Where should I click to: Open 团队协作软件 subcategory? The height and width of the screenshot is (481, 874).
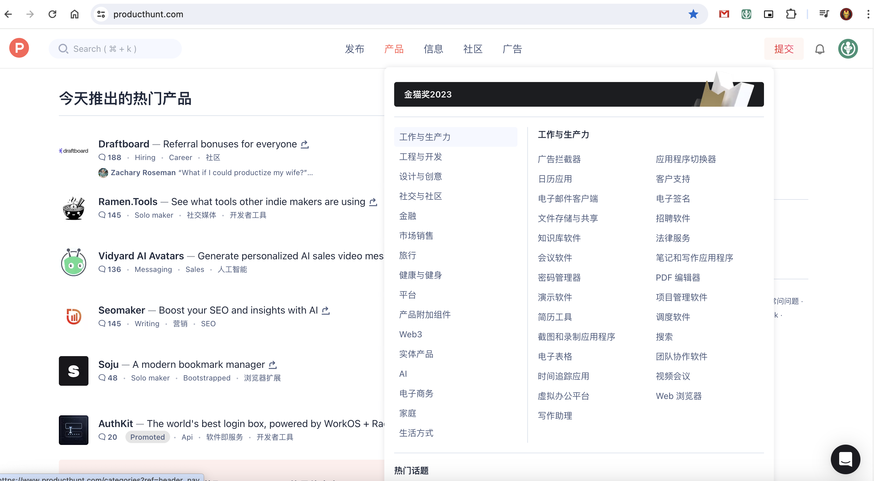[682, 356]
